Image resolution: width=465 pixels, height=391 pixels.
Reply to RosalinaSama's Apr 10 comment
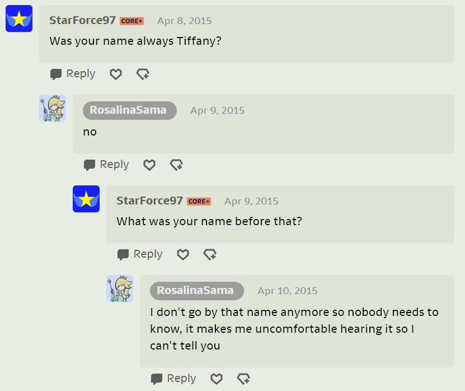[173, 379]
